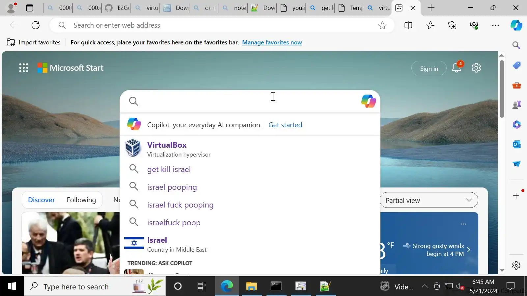Switch to the Discover tab
527x296 pixels.
point(41,200)
